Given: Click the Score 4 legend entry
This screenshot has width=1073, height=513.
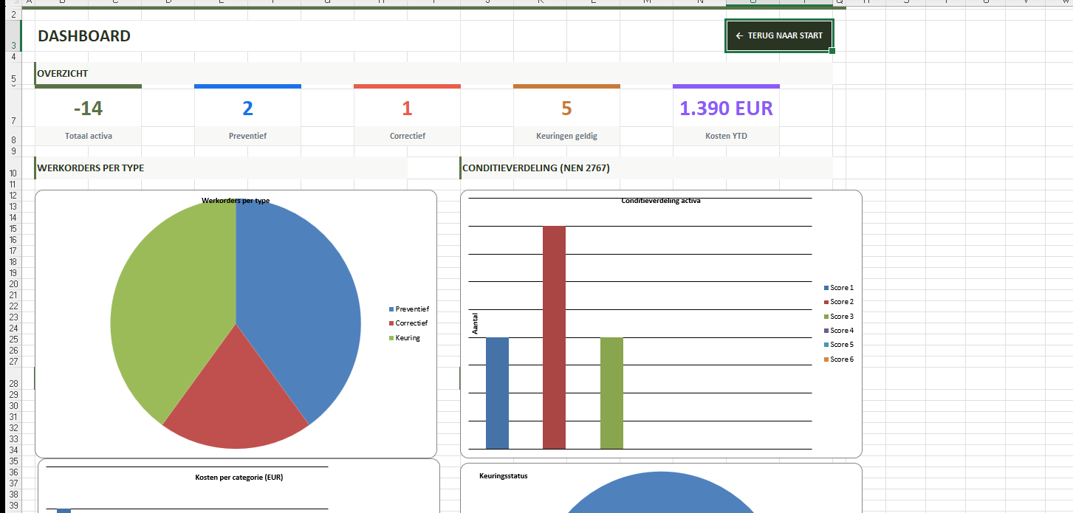Looking at the screenshot, I should point(841,331).
